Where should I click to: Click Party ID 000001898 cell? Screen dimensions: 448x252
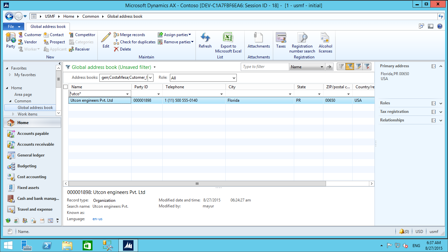147,100
